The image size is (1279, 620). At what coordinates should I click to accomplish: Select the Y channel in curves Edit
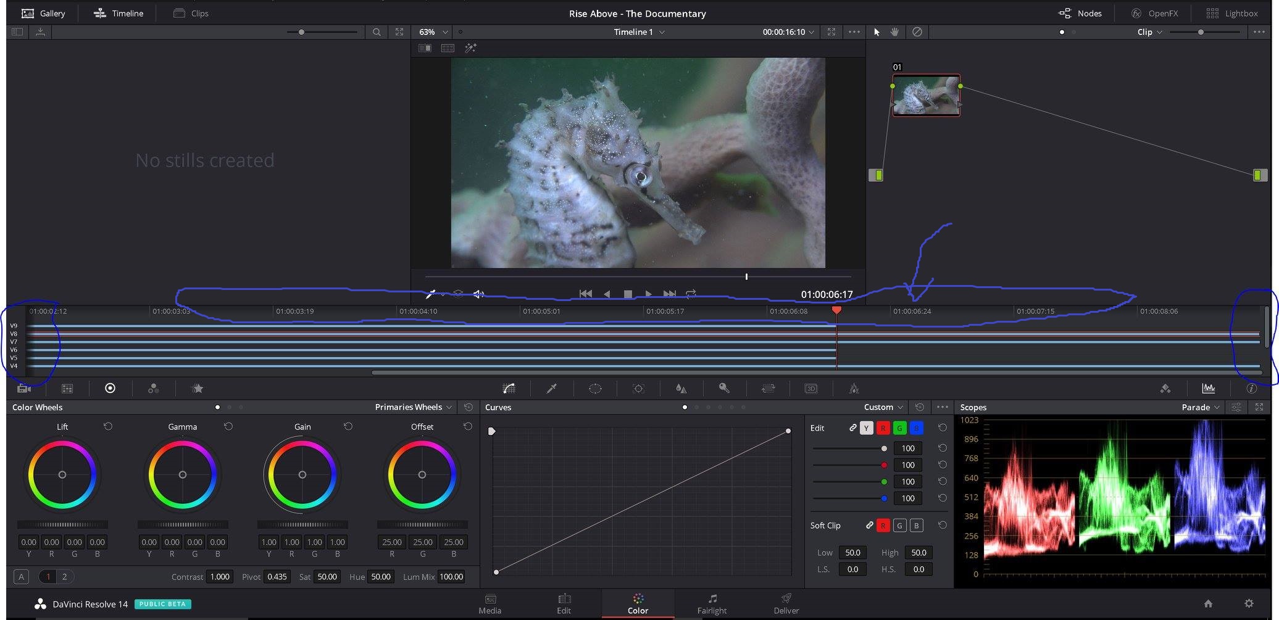(x=867, y=428)
